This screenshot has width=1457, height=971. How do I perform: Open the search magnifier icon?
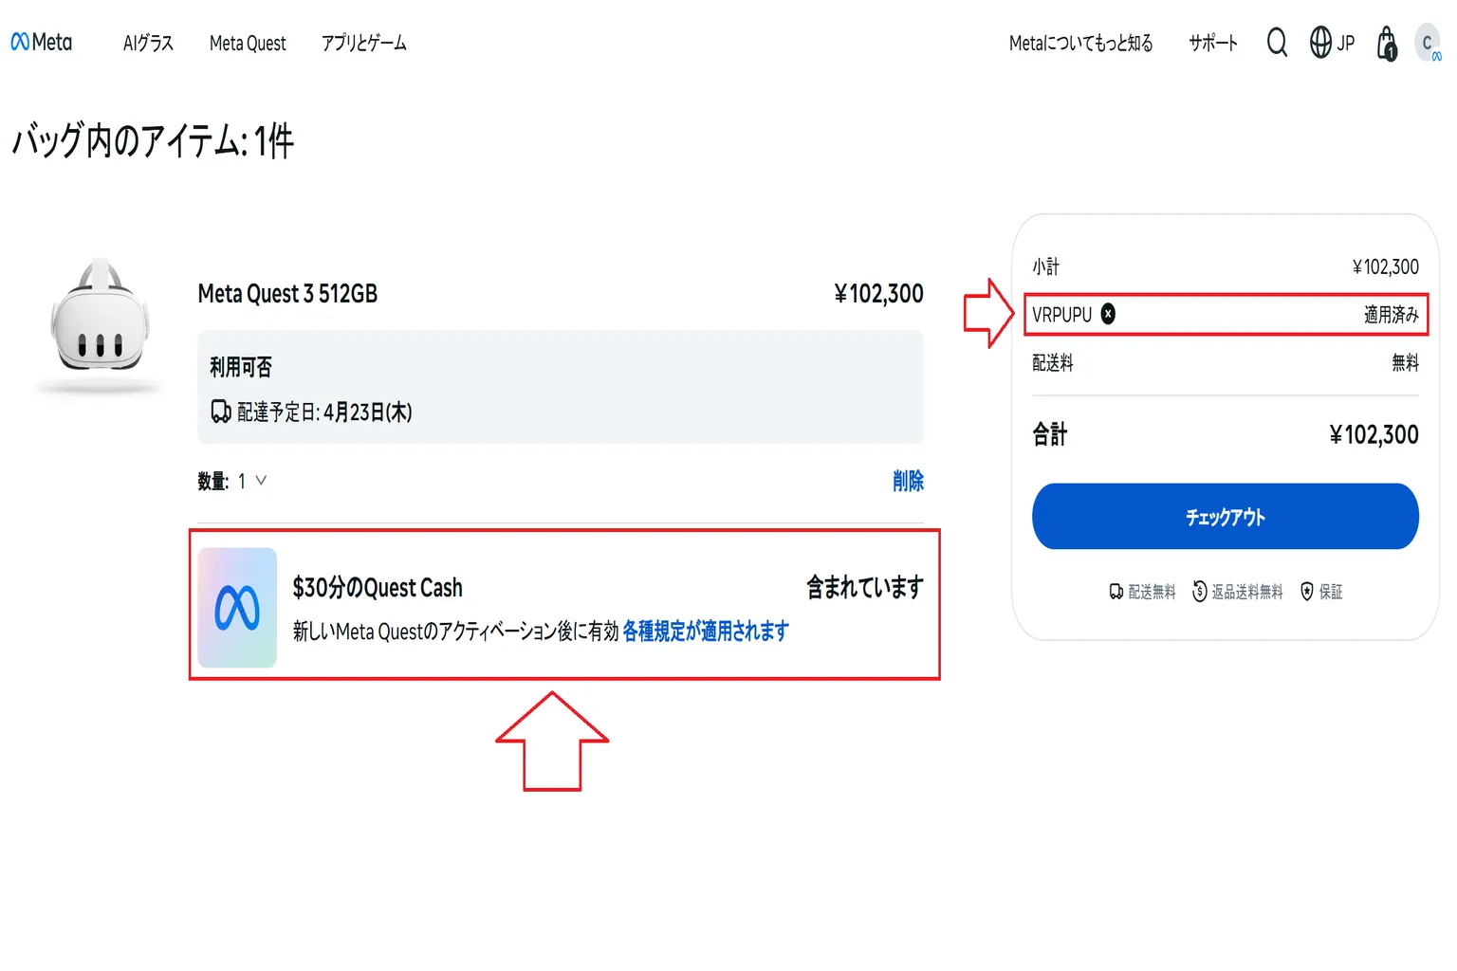point(1277,43)
